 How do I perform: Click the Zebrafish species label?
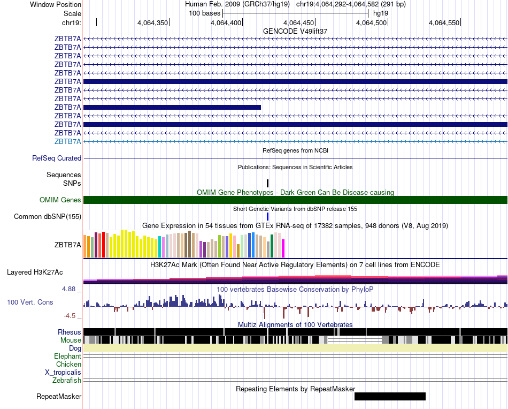click(67, 380)
